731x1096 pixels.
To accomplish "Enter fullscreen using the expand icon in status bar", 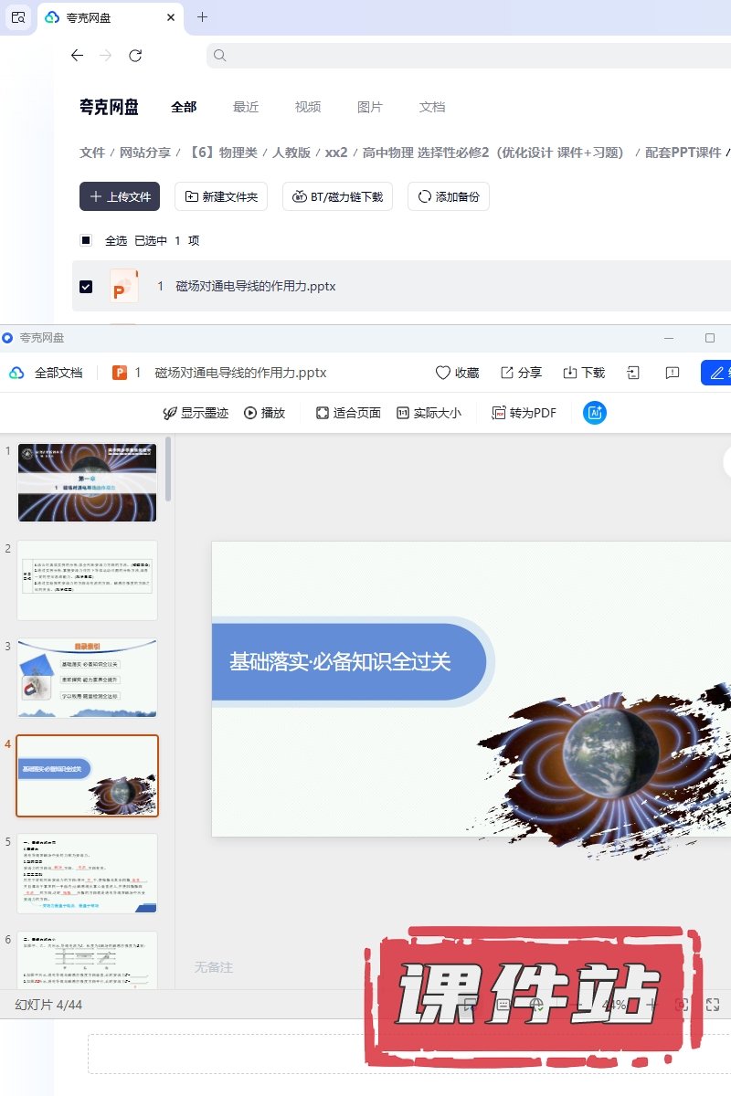I will pos(713,1005).
